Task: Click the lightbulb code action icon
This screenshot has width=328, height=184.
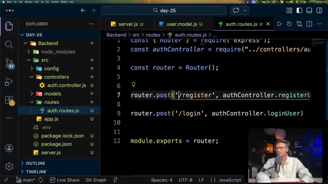Action: tap(133, 84)
